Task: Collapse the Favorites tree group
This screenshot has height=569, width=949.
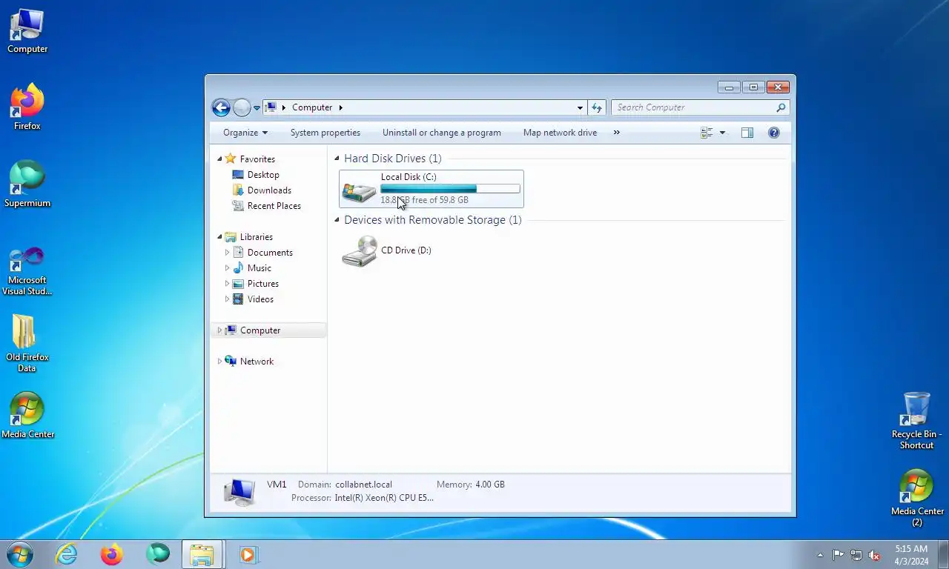Action: click(x=219, y=159)
